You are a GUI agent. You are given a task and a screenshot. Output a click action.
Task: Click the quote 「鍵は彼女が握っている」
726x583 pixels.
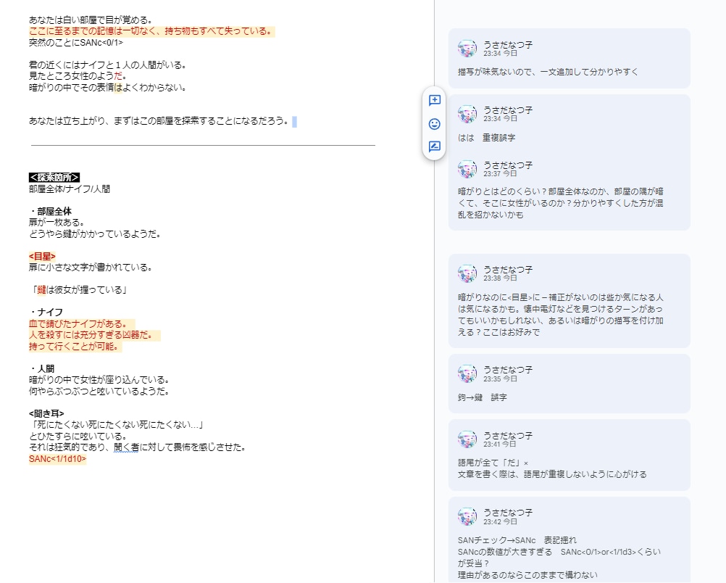(79, 289)
